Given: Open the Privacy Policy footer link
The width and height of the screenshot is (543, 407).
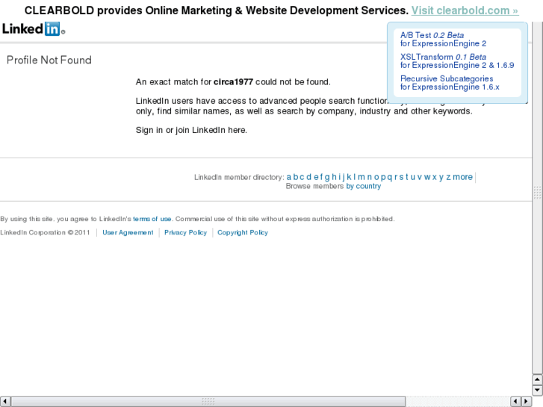Looking at the screenshot, I should click(186, 232).
